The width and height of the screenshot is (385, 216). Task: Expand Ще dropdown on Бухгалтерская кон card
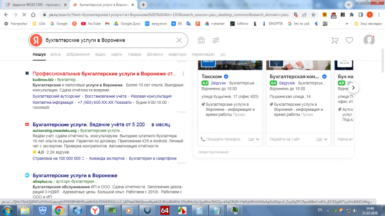coord(322,139)
